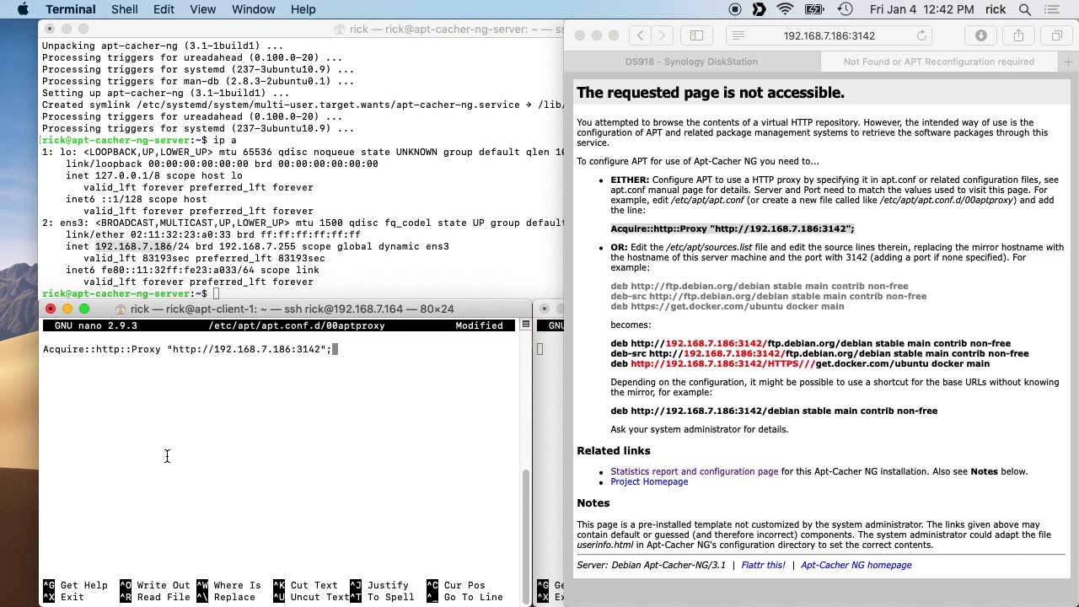Click the nano file path /etc/apt/apt.conf.d/00aptproxy
1079x607 pixels.
(297, 325)
